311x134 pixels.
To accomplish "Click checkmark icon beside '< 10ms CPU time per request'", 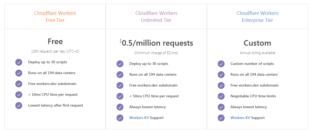I will 19,95.
